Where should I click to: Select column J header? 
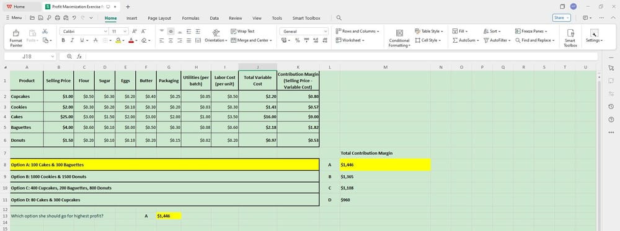pos(257,67)
